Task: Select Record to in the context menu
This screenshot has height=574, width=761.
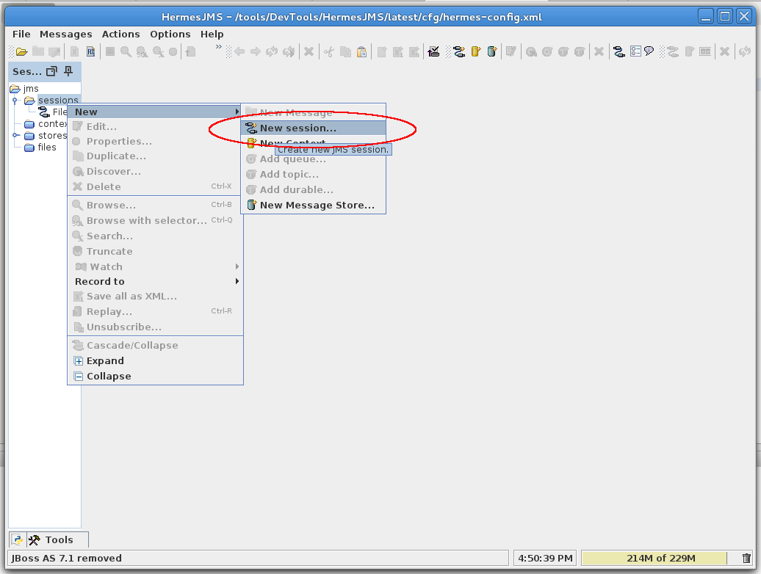Action: 155,281
